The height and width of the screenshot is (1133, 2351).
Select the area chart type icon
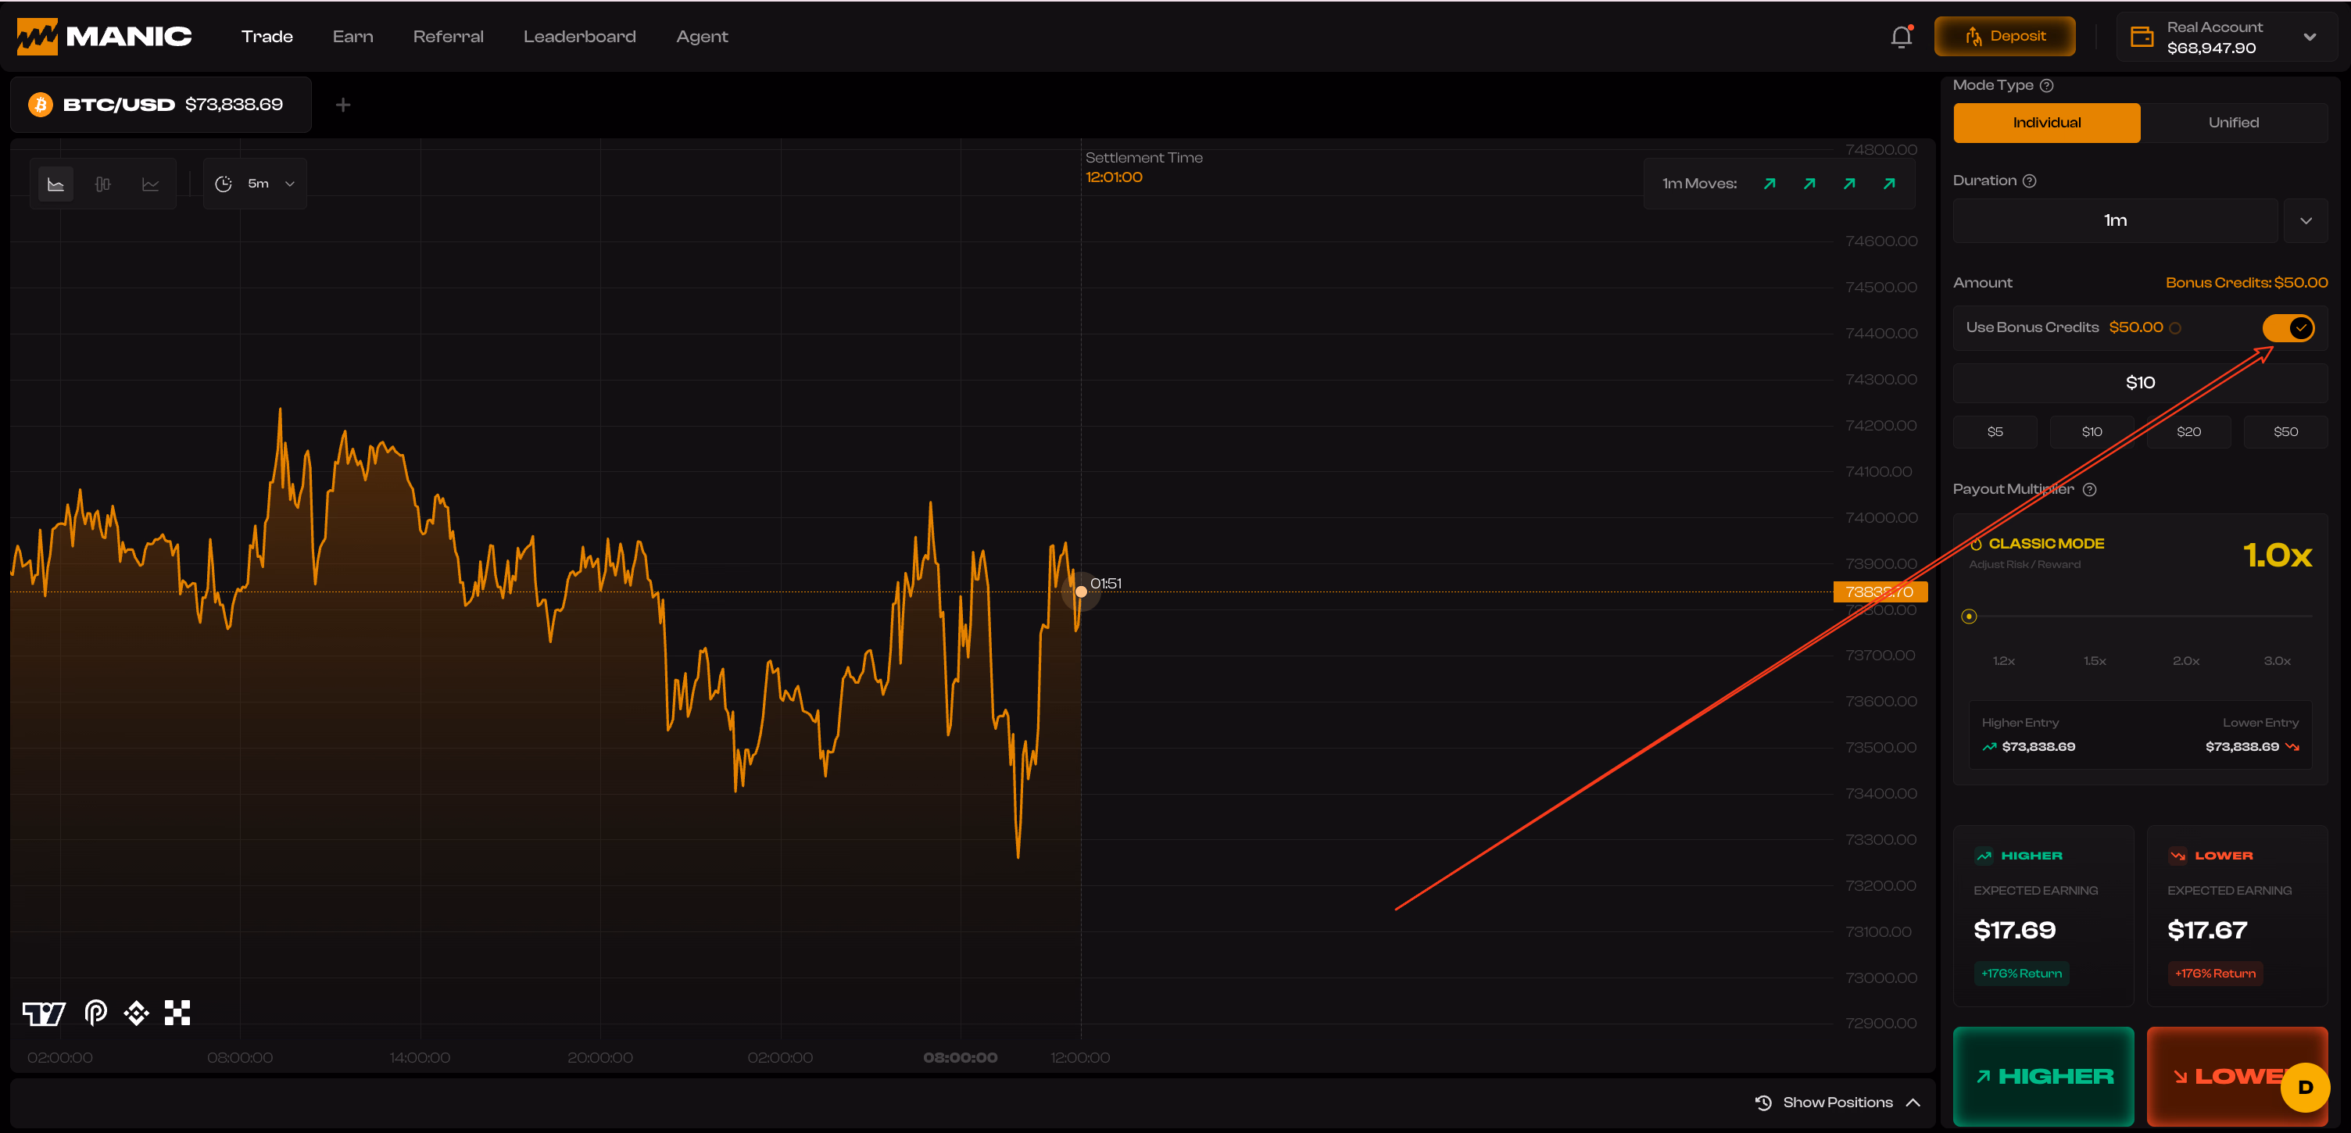(55, 184)
